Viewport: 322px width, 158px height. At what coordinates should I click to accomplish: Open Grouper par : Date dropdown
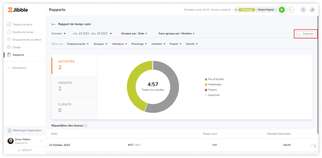tap(134, 33)
